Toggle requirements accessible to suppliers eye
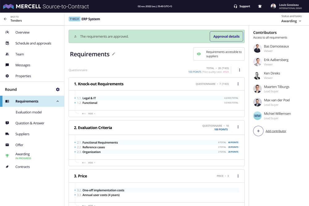 (x=199, y=54)
